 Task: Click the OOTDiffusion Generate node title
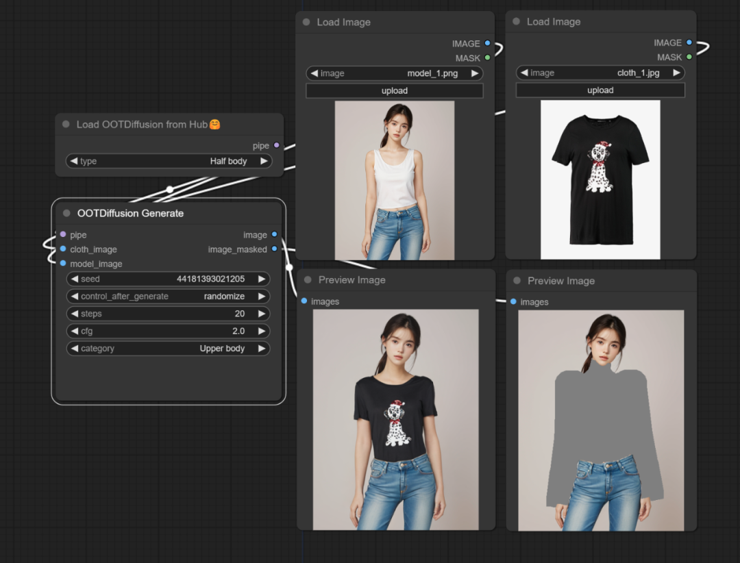click(x=130, y=213)
